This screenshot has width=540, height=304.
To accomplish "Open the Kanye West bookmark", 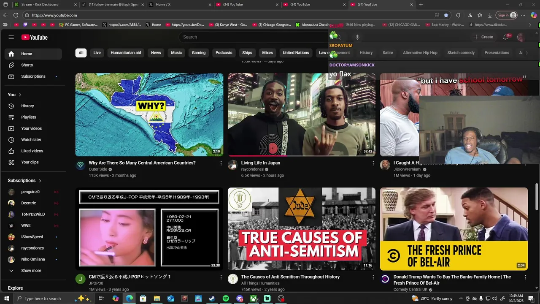I will click(228, 25).
